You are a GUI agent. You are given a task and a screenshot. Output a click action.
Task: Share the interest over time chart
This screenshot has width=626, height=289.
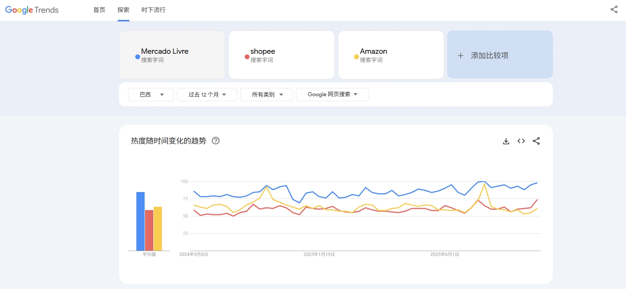coord(536,141)
